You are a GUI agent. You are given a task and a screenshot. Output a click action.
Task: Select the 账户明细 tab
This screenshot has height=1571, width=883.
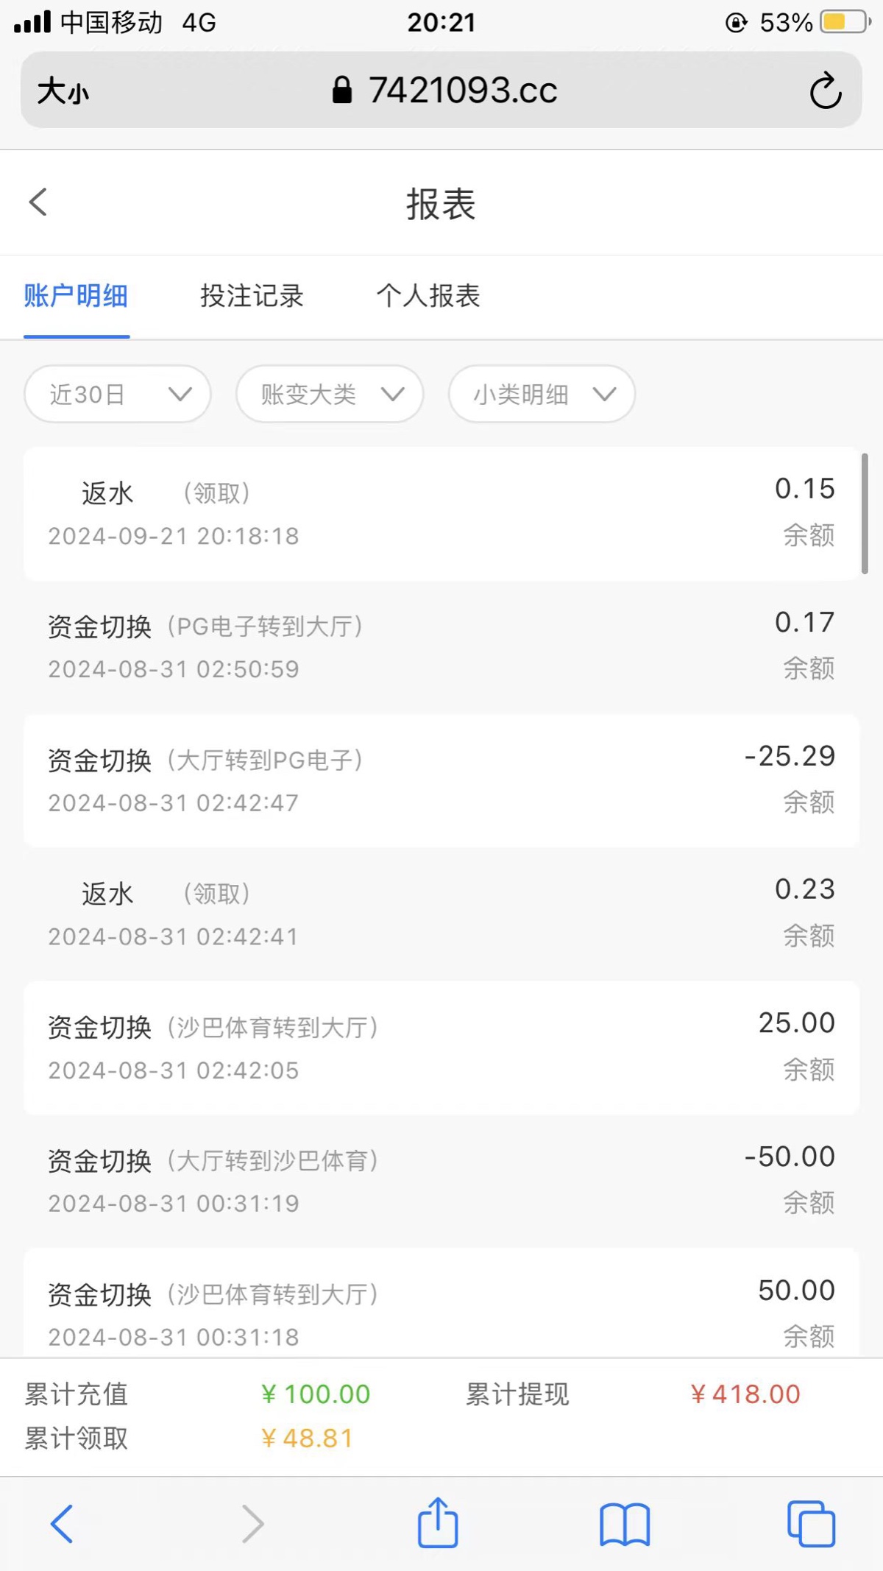[77, 296]
